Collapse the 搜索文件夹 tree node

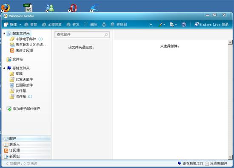4,34
